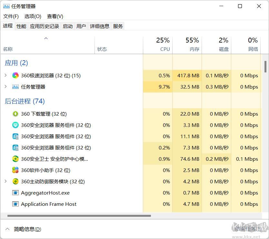The height and width of the screenshot is (239, 269).
Task: Select the 进程 tab
Action: 8,26
